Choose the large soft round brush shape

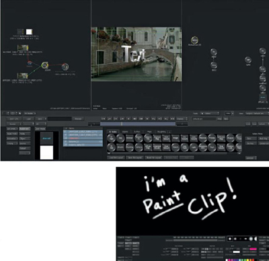coord(251,239)
